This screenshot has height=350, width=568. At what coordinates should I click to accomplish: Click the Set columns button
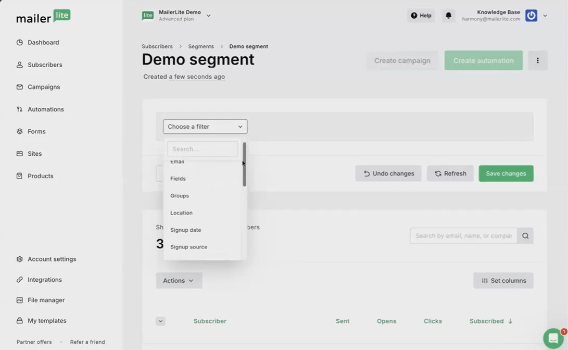coord(503,280)
